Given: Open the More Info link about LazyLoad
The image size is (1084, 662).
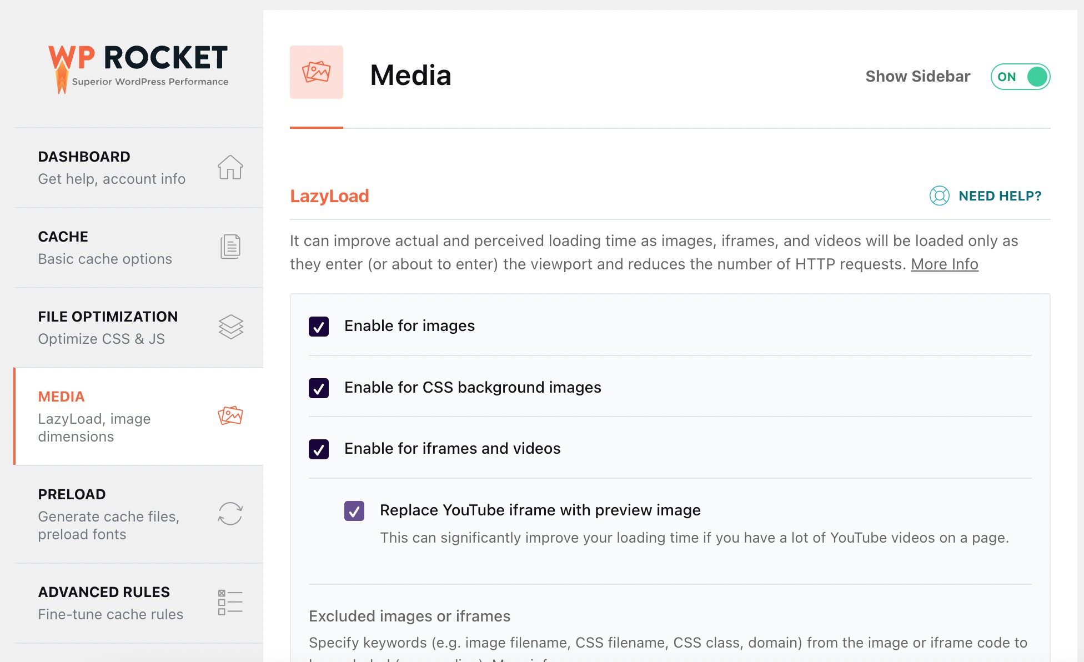Looking at the screenshot, I should [944, 264].
